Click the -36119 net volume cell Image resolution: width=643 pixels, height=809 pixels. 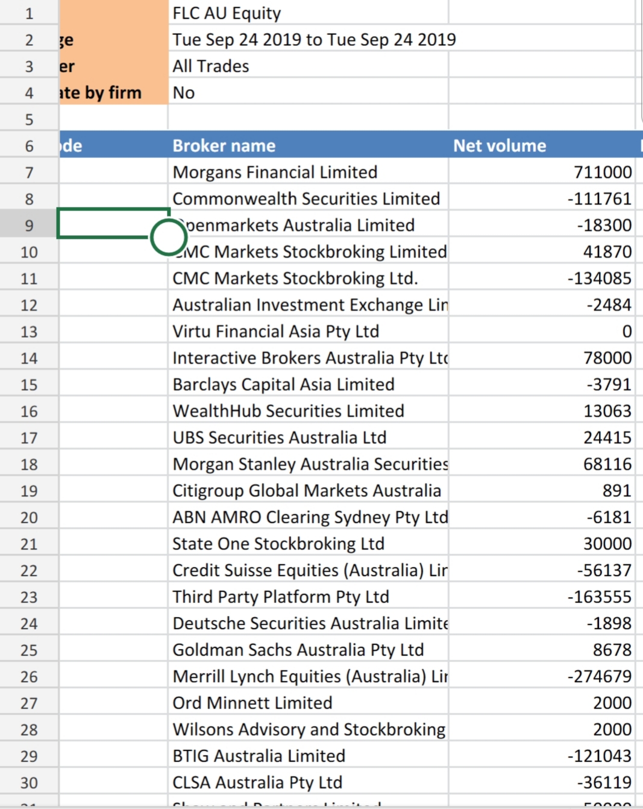[542, 782]
